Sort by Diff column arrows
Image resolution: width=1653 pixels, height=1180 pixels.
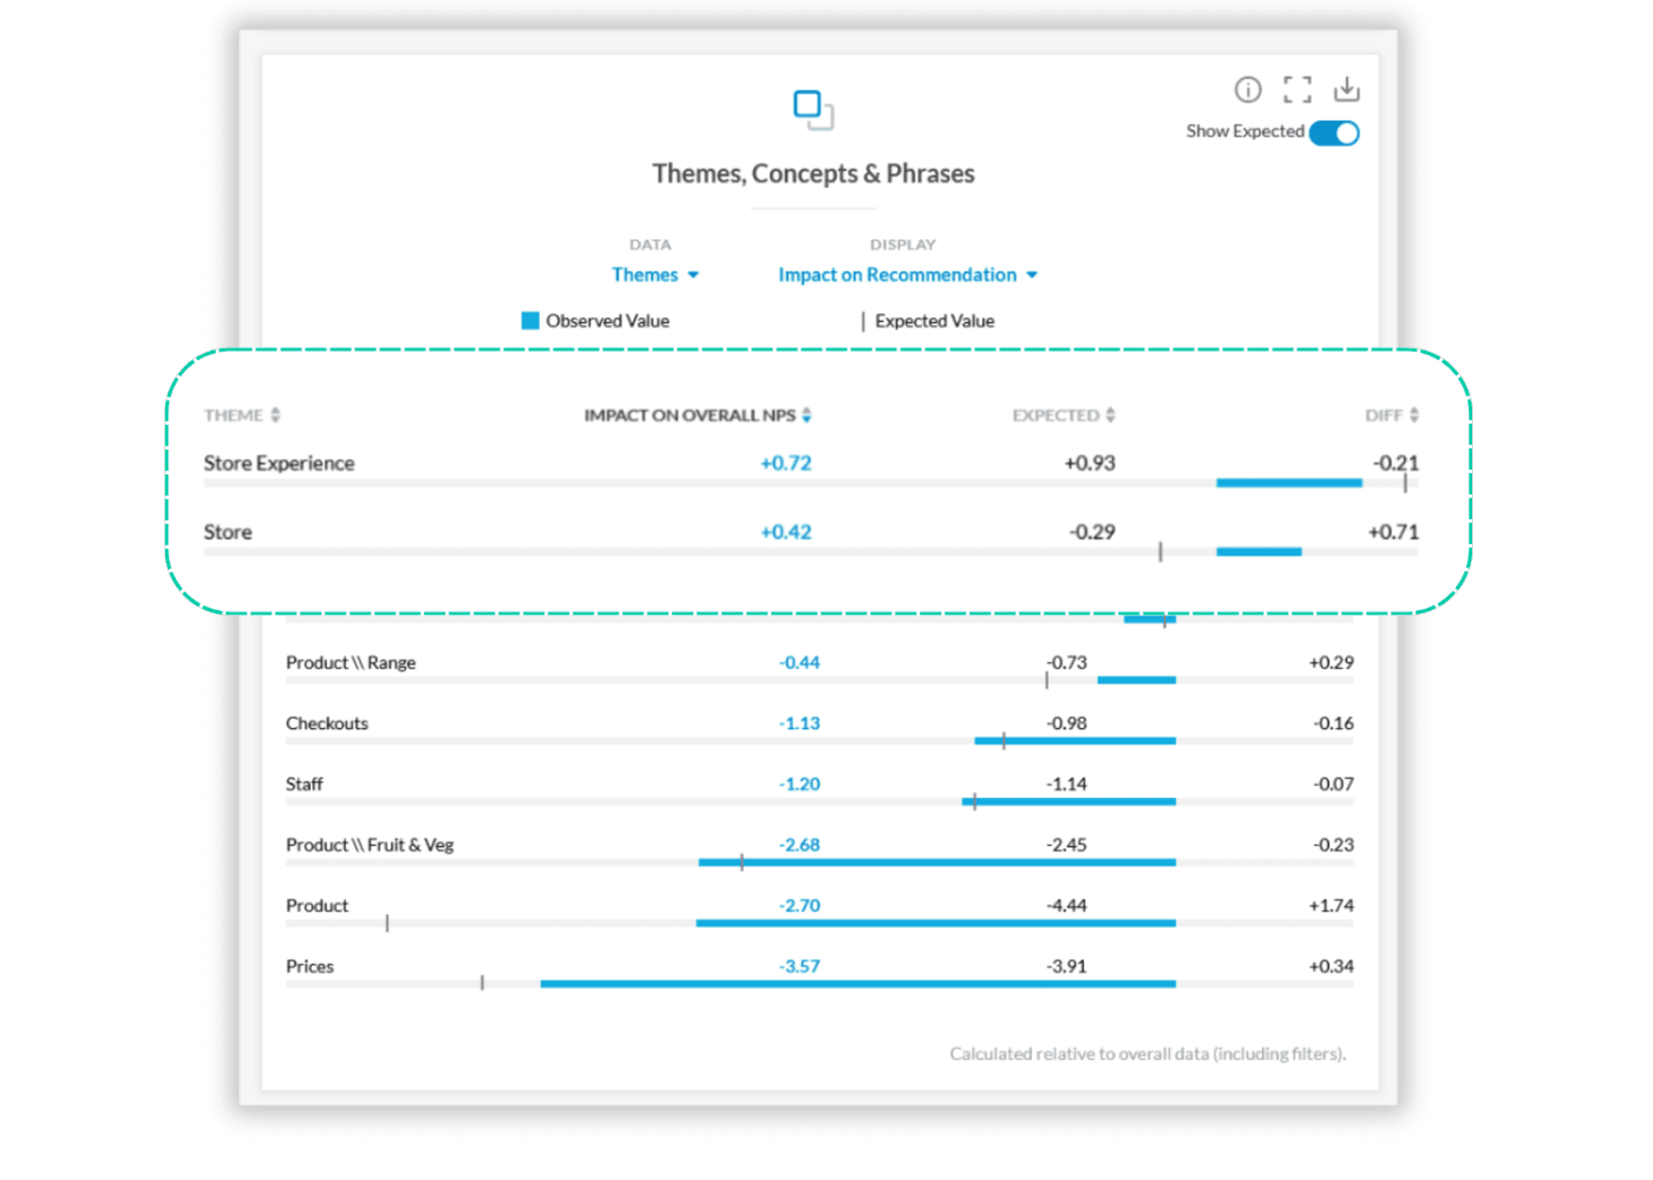pos(1414,415)
